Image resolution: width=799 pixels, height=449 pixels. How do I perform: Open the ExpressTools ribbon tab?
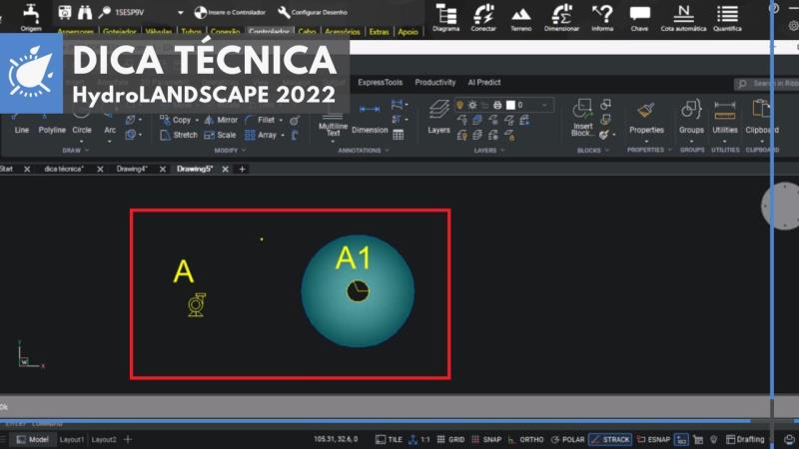pos(380,83)
